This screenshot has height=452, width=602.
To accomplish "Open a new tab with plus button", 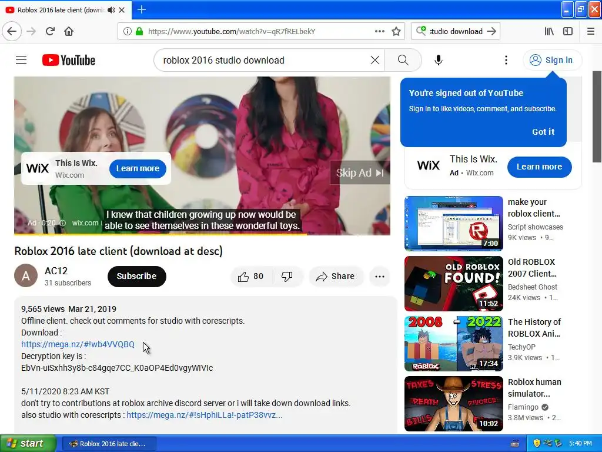I will click(141, 9).
